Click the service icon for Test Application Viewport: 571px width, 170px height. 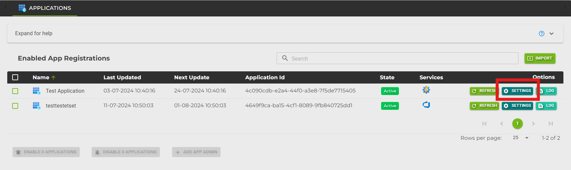click(x=426, y=90)
